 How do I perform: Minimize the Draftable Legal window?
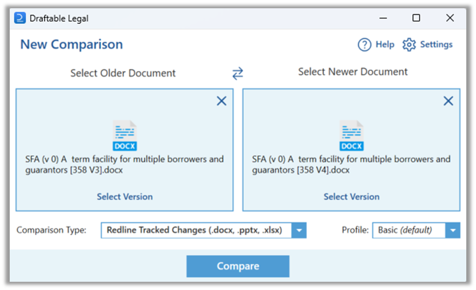[383, 18]
